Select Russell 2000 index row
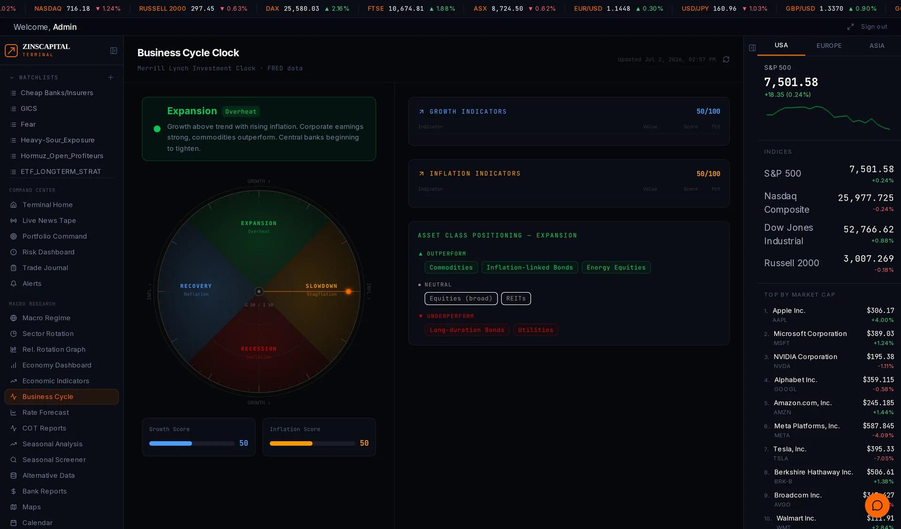 pyautogui.click(x=829, y=263)
